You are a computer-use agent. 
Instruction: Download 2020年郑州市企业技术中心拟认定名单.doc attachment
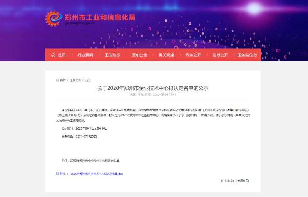(91, 174)
